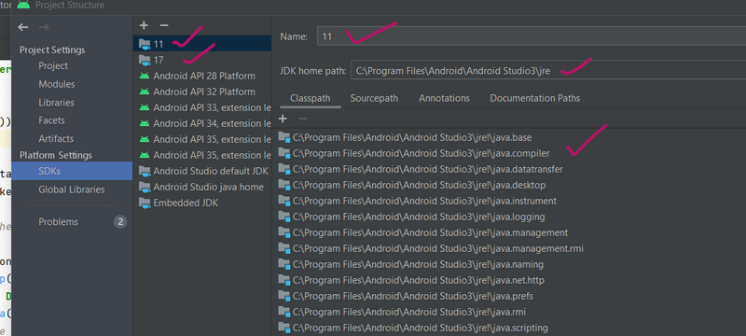Select the java.naming classpath row
The width and height of the screenshot is (746, 336).
pos(510,264)
